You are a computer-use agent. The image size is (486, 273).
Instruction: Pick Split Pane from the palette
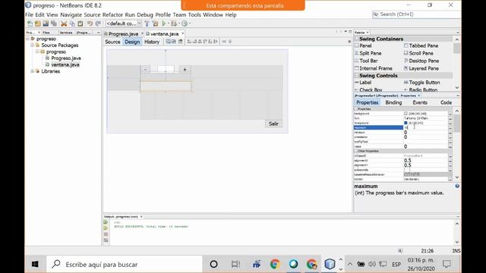coord(368,53)
